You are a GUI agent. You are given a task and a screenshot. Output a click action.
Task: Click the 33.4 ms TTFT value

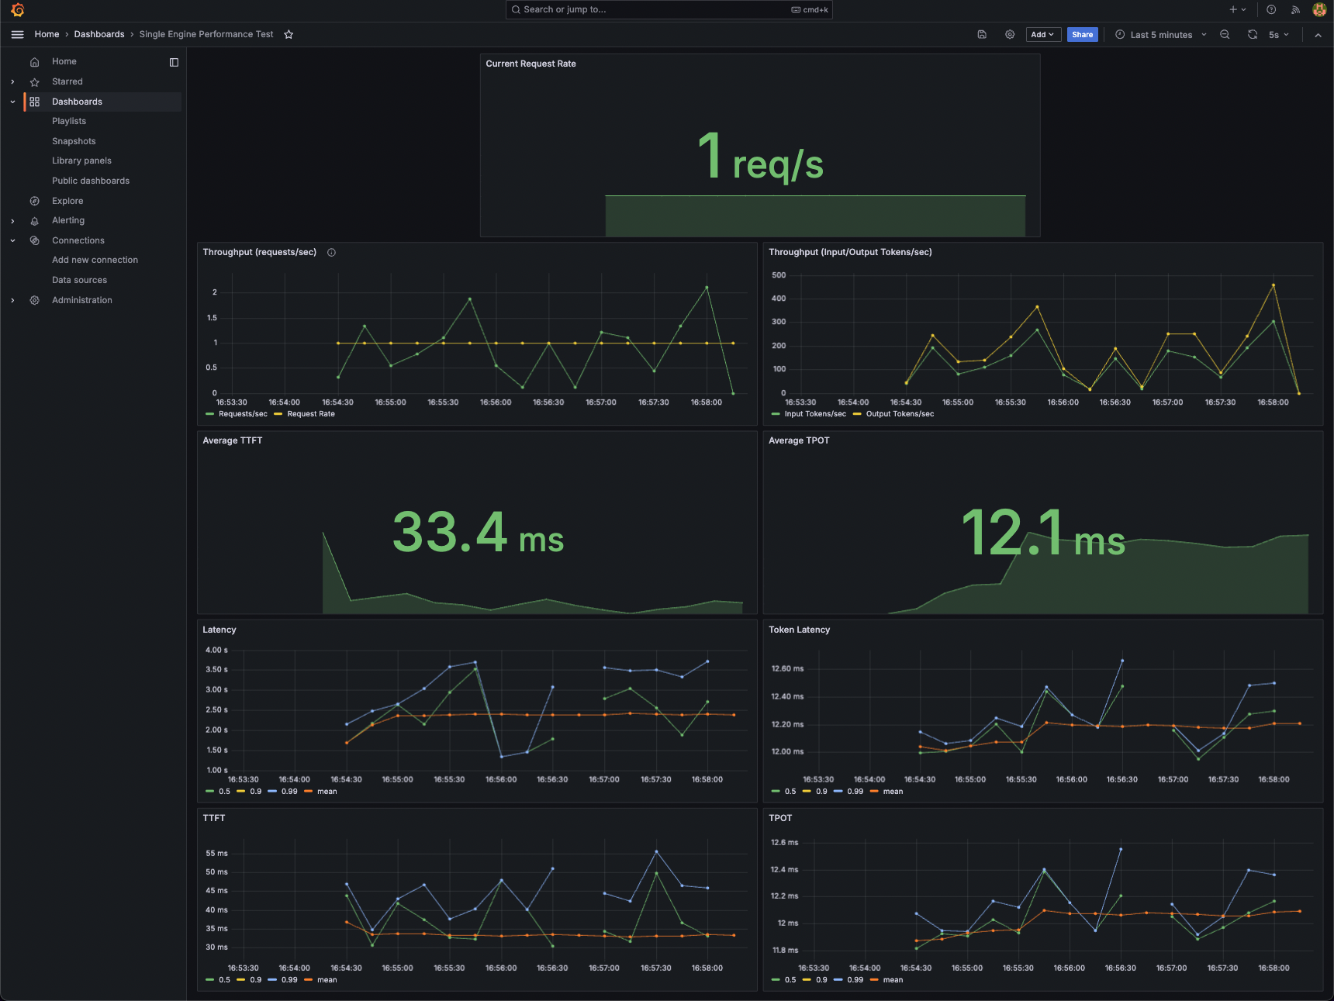(x=478, y=533)
